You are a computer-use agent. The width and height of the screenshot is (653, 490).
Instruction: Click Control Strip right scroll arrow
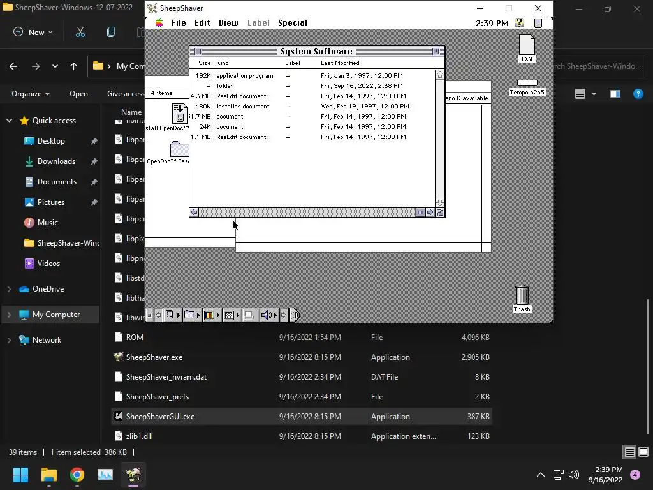284,315
